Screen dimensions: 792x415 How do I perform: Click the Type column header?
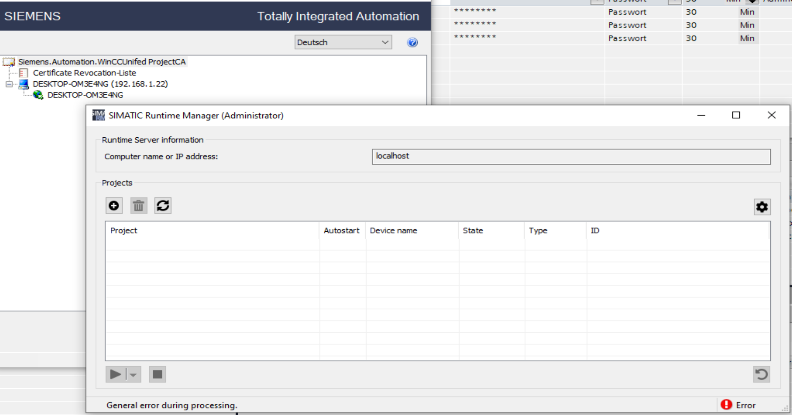click(555, 231)
